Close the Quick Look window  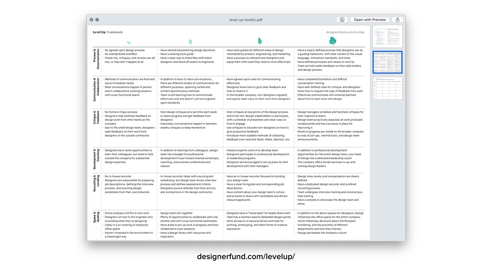click(91, 20)
